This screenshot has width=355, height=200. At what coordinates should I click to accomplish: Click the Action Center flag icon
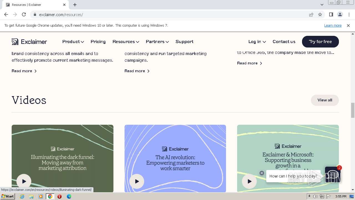[328, 196]
